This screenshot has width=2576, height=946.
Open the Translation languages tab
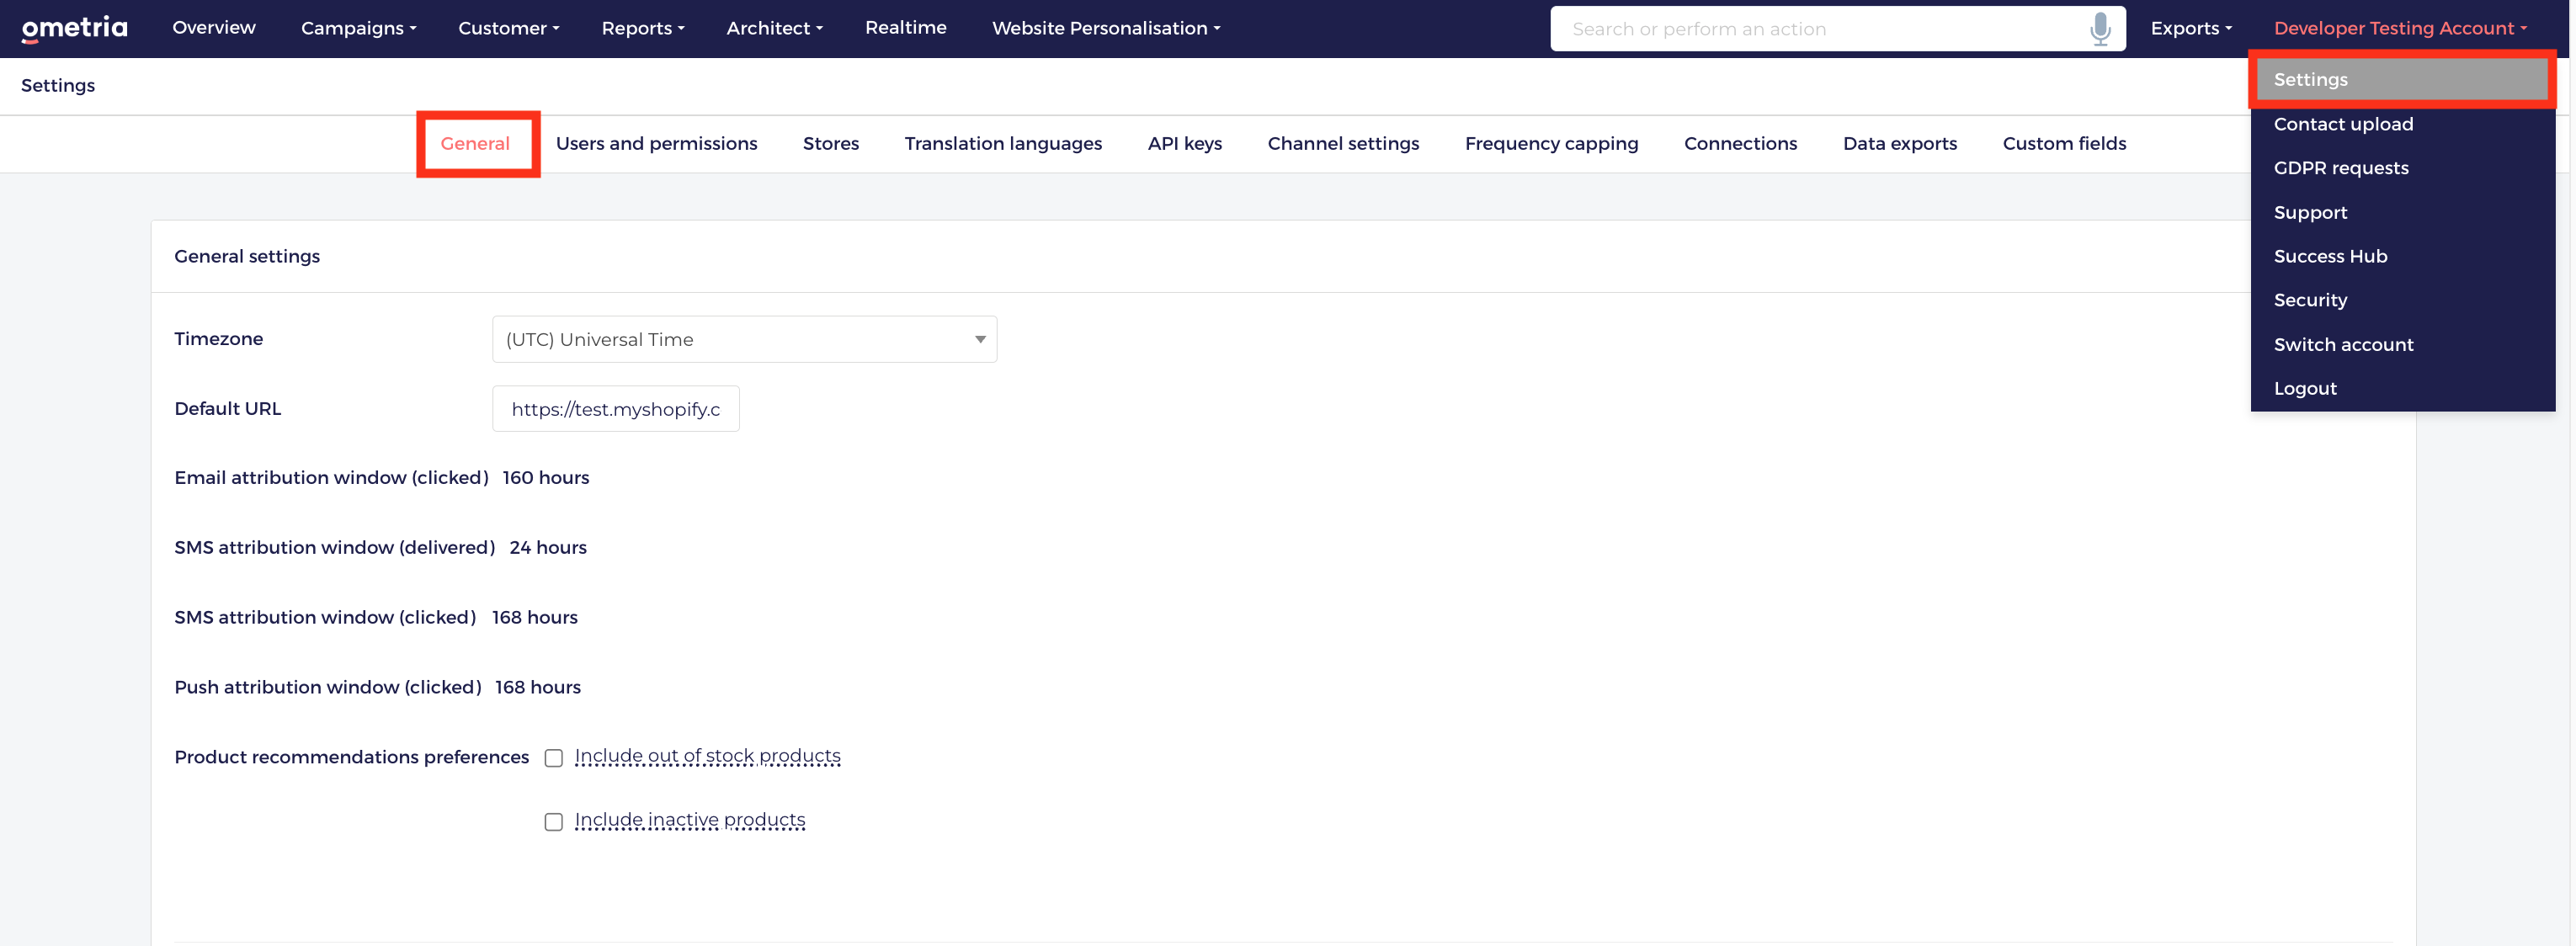click(x=1003, y=144)
